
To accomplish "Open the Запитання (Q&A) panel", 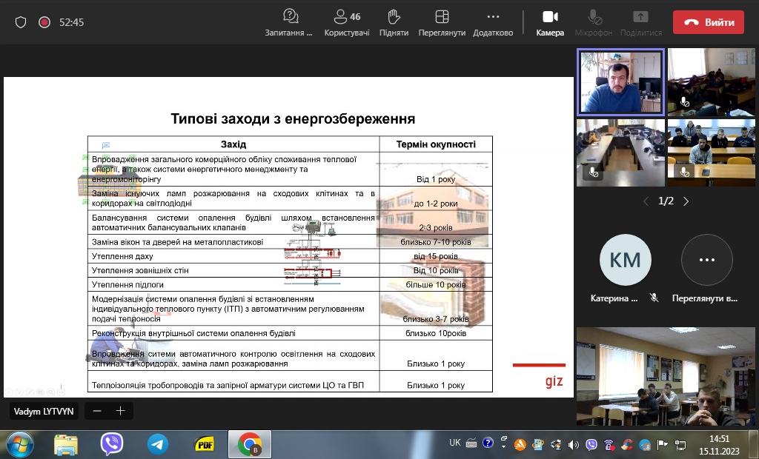I will [x=290, y=21].
